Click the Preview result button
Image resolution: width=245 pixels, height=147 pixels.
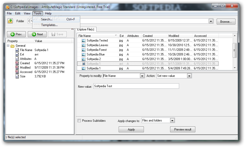point(183,129)
